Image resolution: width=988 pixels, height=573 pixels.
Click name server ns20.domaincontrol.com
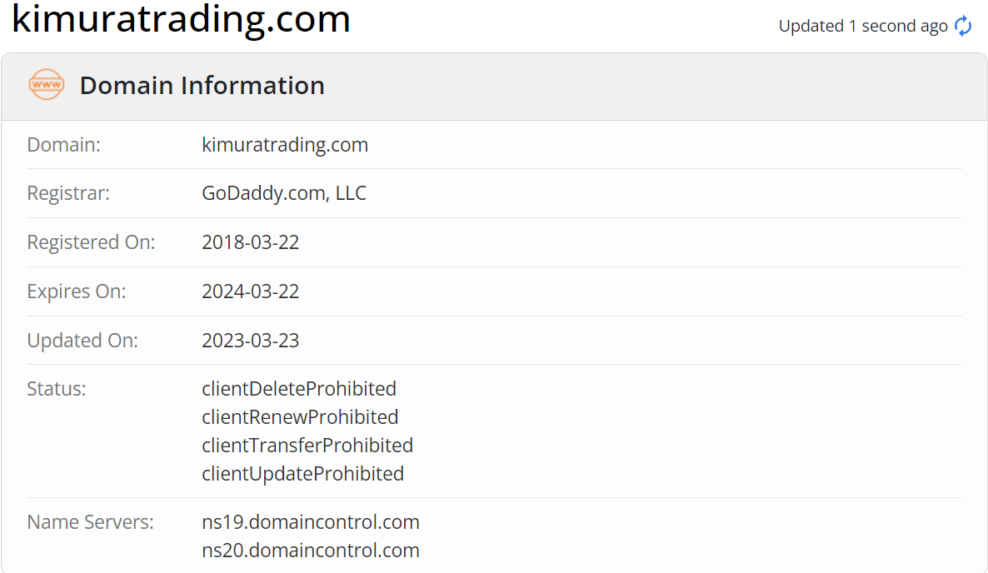point(311,551)
